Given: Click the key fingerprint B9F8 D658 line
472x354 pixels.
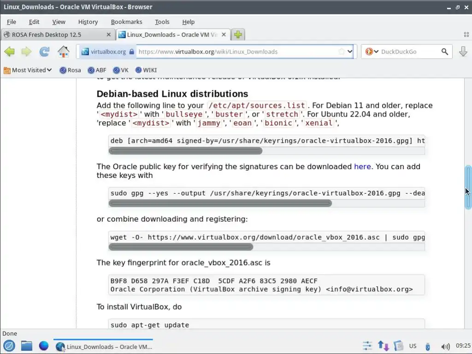Looking at the screenshot, I should point(214,281).
